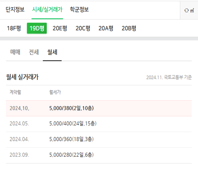This screenshot has height=181, width=198.
Task: Open the 단지정보 tab
Action: (15, 9)
